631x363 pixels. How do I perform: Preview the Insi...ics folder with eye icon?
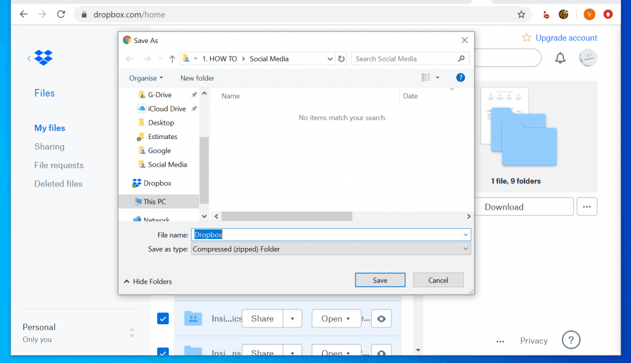[381, 319]
